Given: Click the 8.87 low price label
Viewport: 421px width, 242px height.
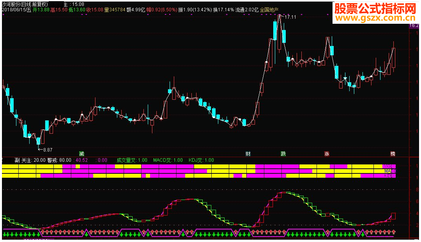Looking at the screenshot, I should 48,150.
